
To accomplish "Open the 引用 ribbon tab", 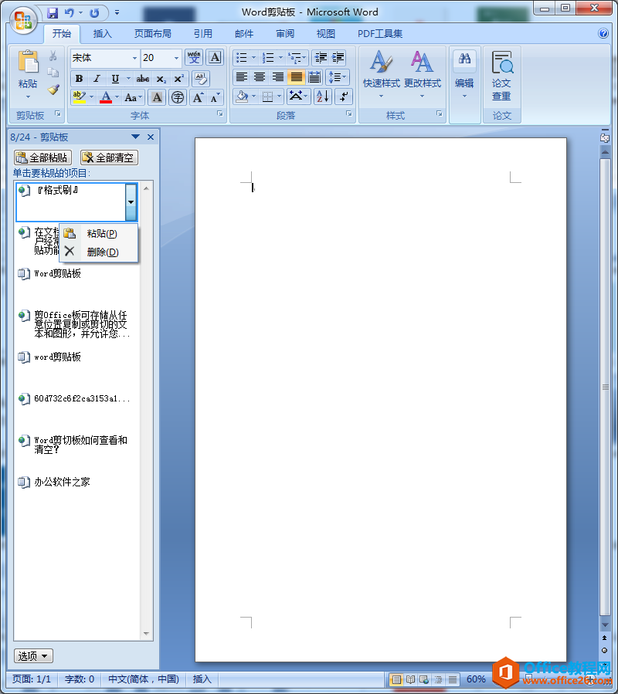I will click(203, 34).
